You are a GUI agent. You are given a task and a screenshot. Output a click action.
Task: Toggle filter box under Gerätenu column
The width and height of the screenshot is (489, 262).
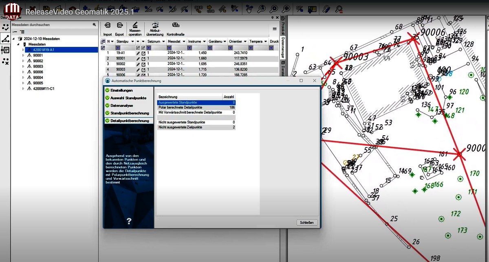tap(210, 48)
